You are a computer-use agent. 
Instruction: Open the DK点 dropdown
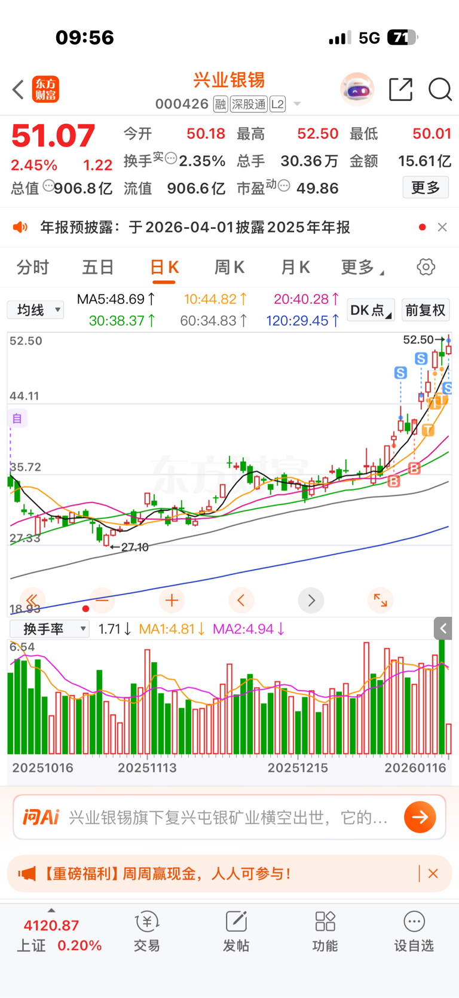(x=371, y=310)
